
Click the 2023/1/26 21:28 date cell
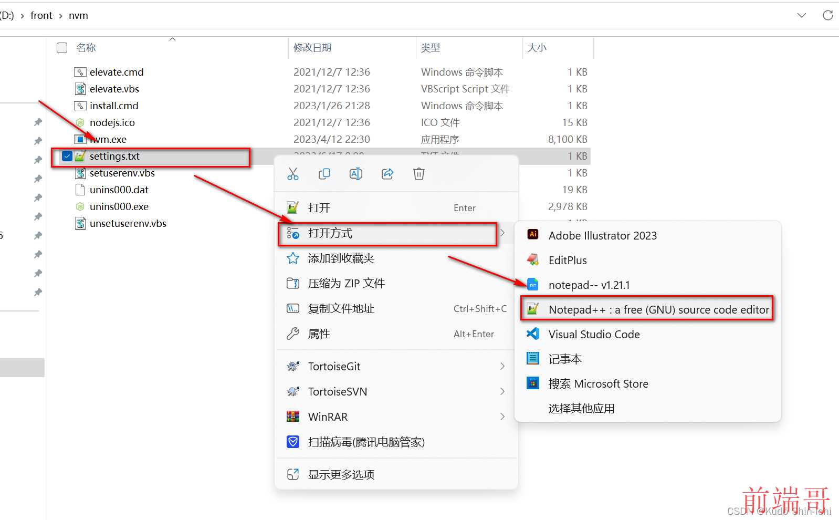[x=332, y=106]
